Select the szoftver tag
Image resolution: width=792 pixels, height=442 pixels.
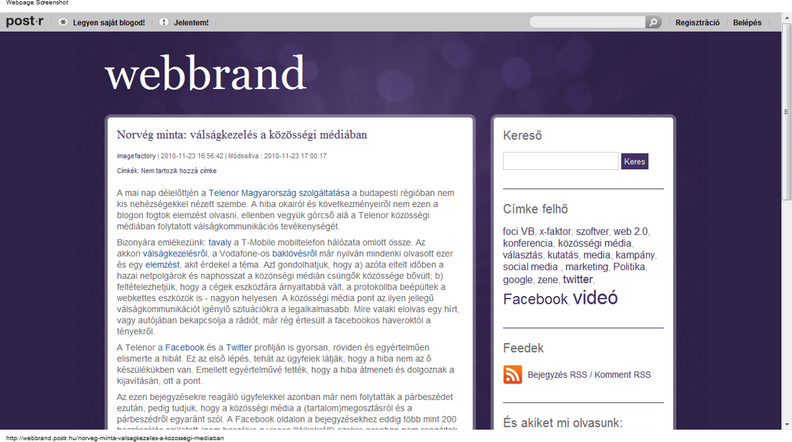click(592, 231)
